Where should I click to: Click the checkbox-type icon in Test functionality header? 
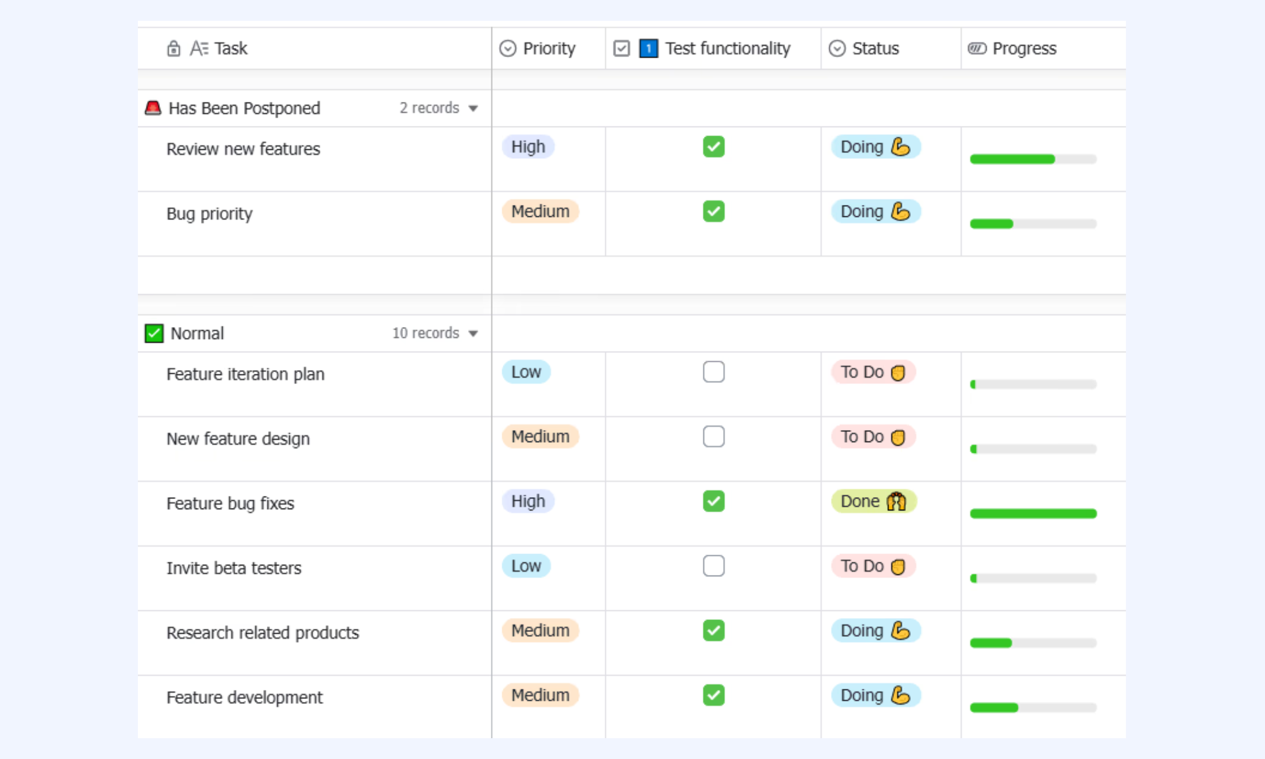[622, 49]
